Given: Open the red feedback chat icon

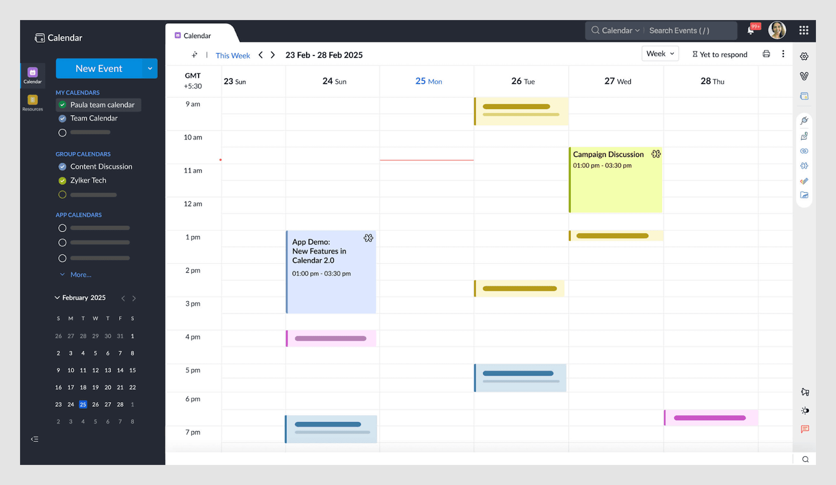Looking at the screenshot, I should (805, 429).
